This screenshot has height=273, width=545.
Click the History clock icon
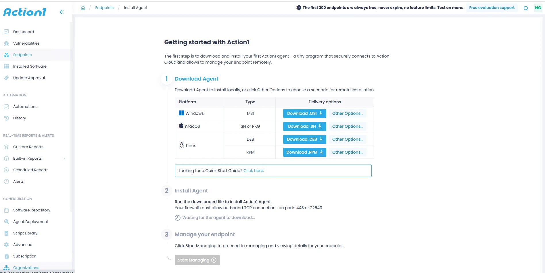click(x=6, y=118)
